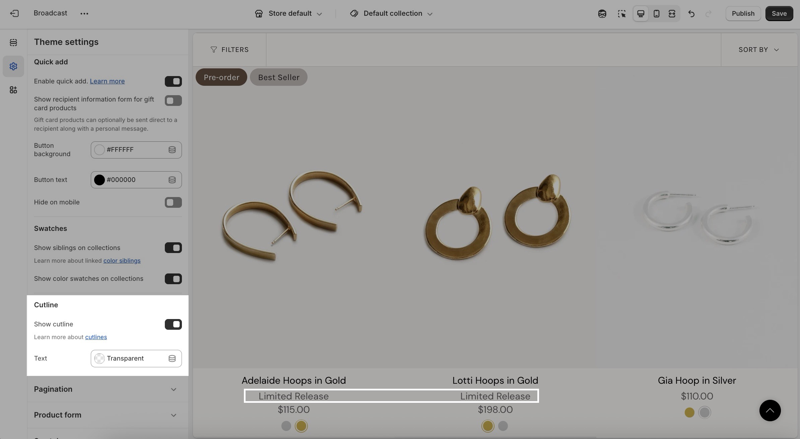Viewport: 800px width, 439px height.
Task: Open the color siblings link
Action: pos(122,261)
